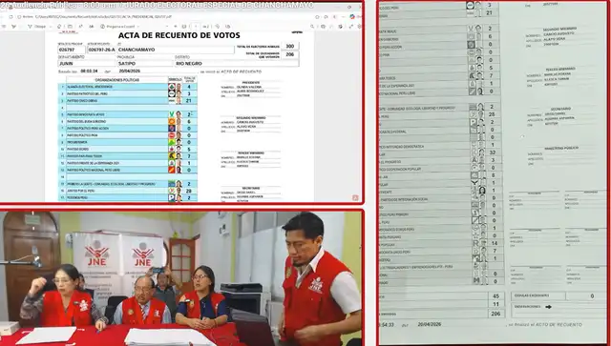Image resolution: width=611 pixels, height=346 pixels.
Task: Click the Peru Libre party symbol
Action: (172, 170)
